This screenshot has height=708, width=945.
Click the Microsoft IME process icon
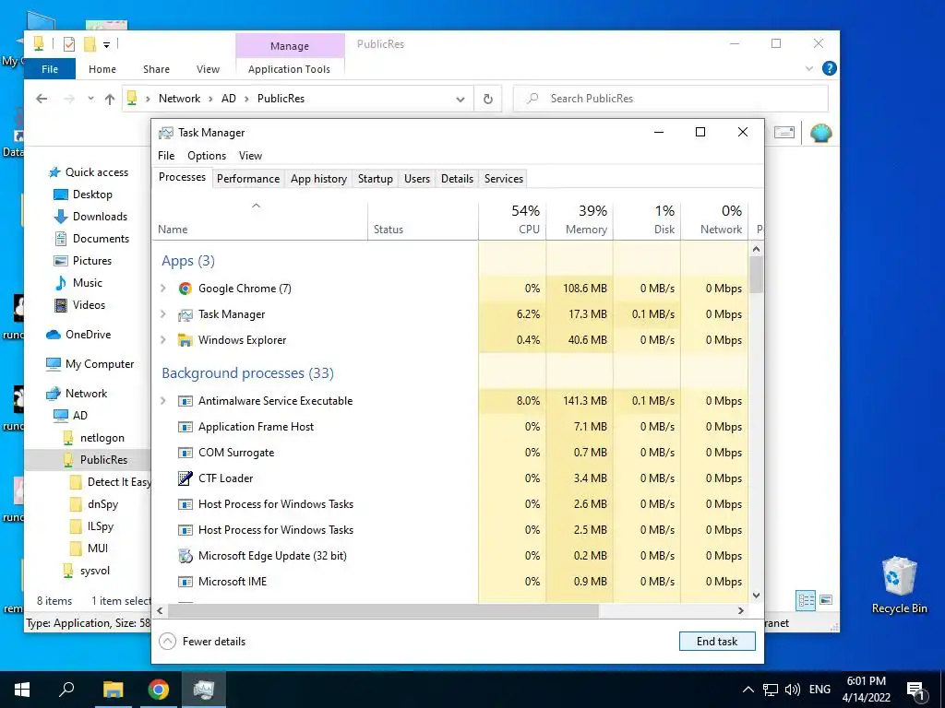185,582
